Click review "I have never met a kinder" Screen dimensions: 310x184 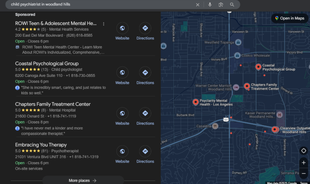click(52, 131)
